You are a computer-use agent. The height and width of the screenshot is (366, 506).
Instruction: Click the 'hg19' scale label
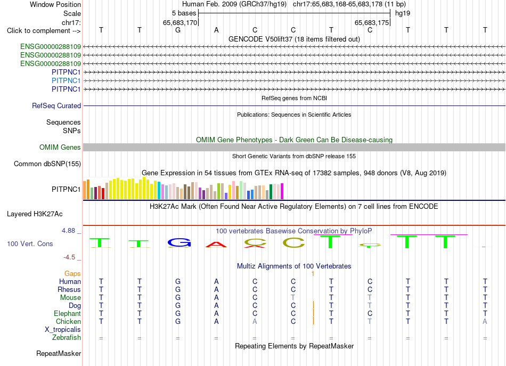point(403,13)
